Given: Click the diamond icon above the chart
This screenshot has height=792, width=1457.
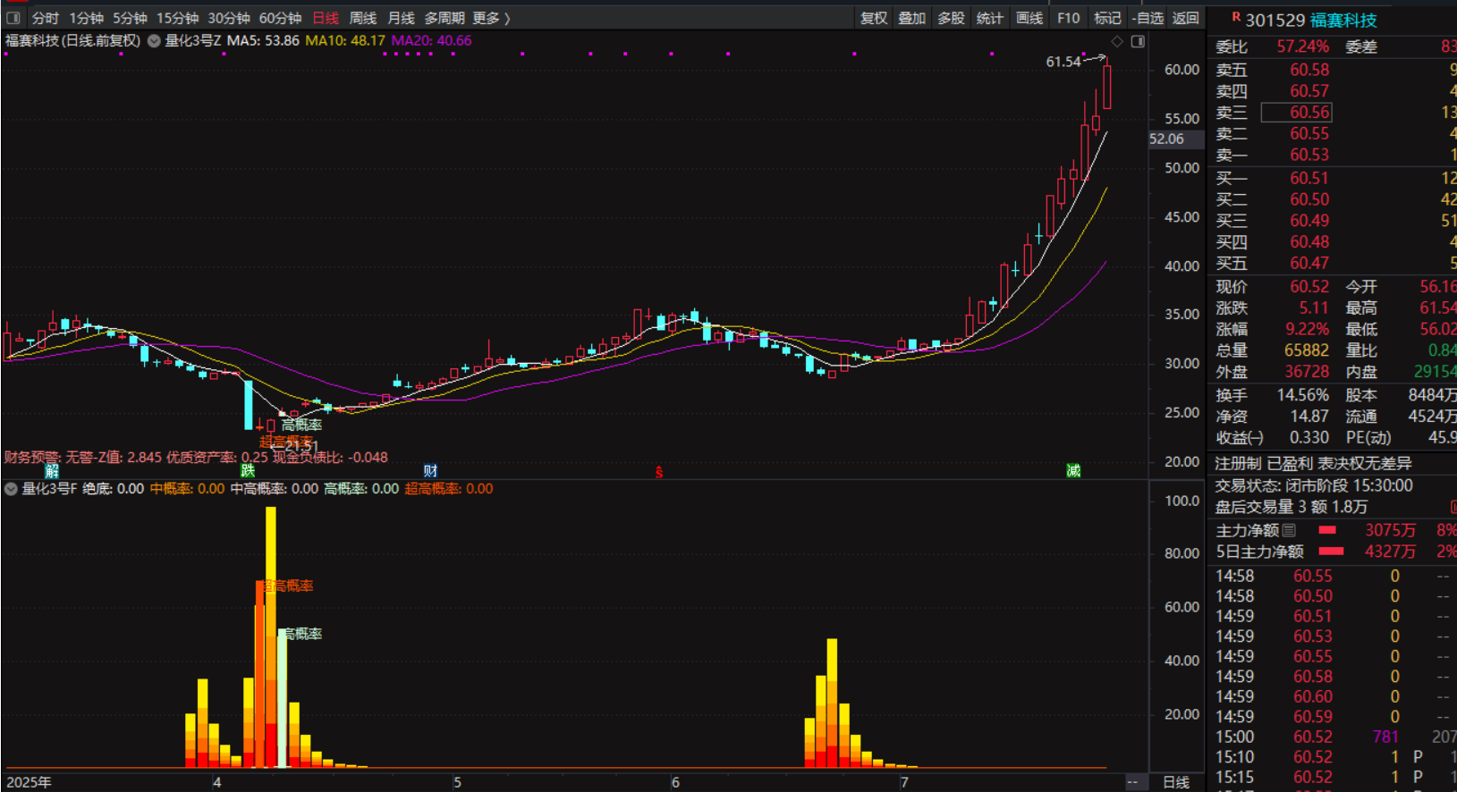Looking at the screenshot, I should pyautogui.click(x=1117, y=41).
